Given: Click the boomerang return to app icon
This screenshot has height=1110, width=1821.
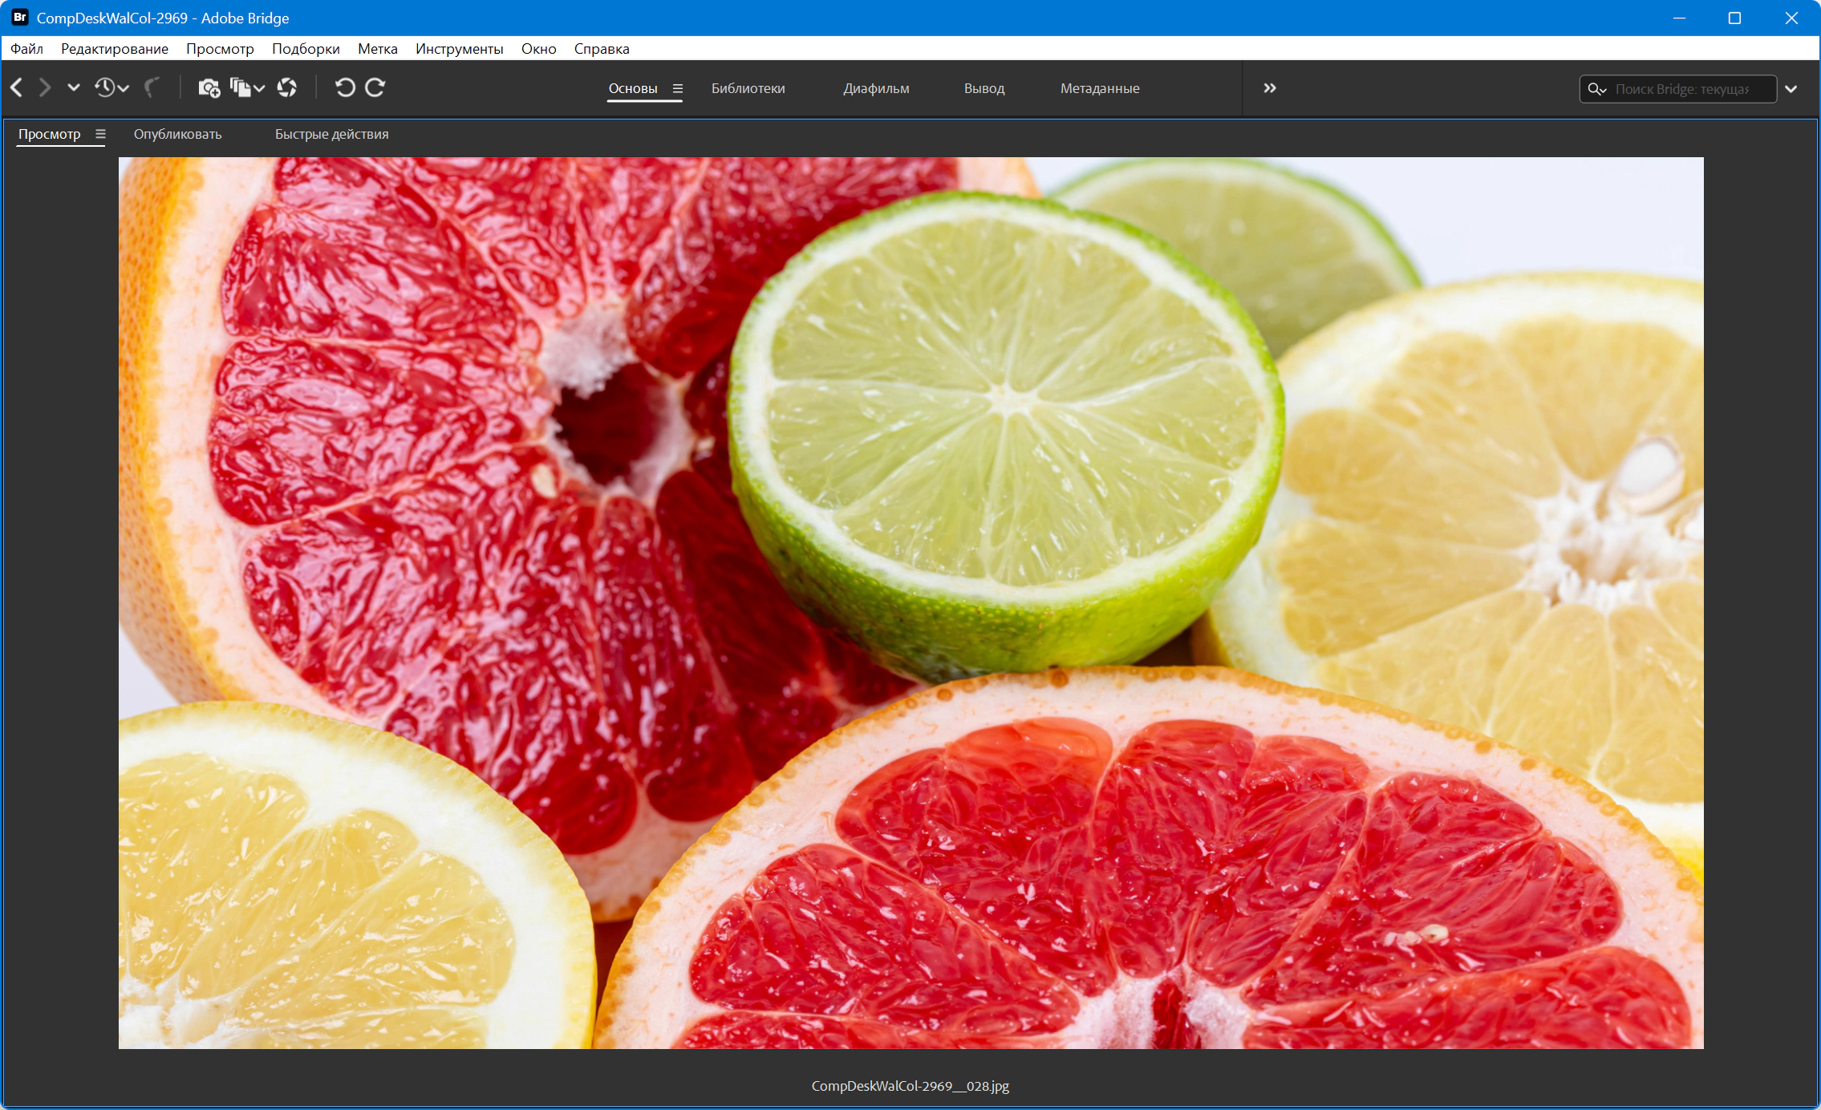Looking at the screenshot, I should click(151, 87).
